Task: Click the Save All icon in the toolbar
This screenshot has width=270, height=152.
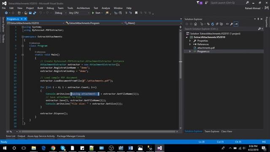Action: (35, 13)
